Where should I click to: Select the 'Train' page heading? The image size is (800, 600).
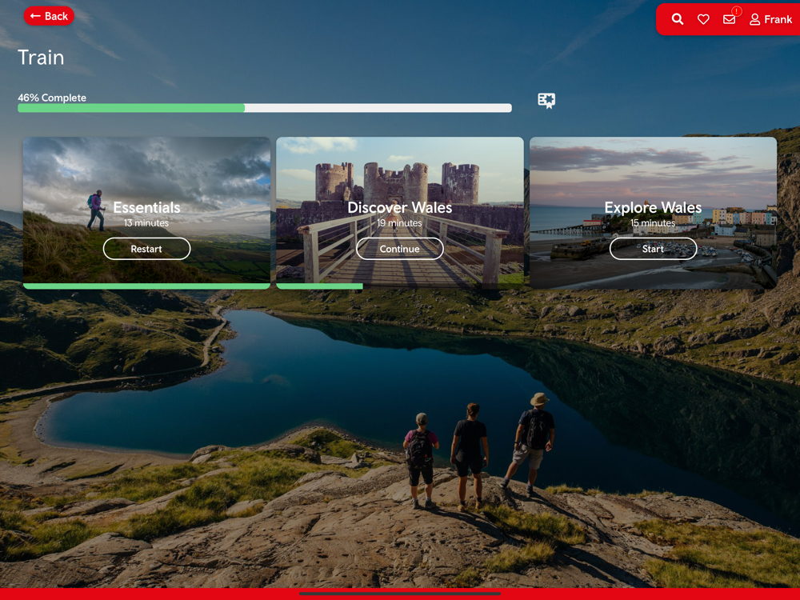[41, 57]
